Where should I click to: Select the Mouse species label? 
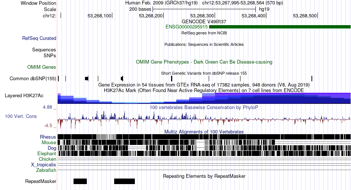(49, 143)
